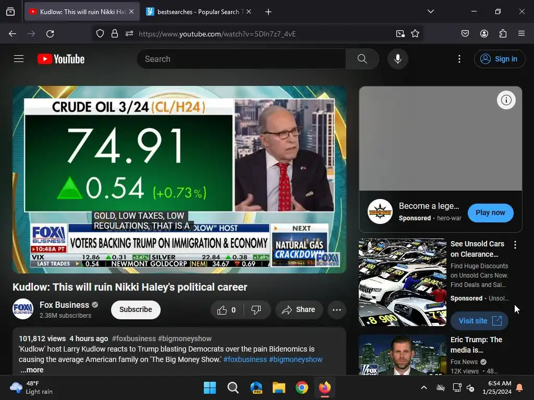The height and width of the screenshot is (400, 534).
Task: Open site permissions icon in address bar
Action: [129, 34]
